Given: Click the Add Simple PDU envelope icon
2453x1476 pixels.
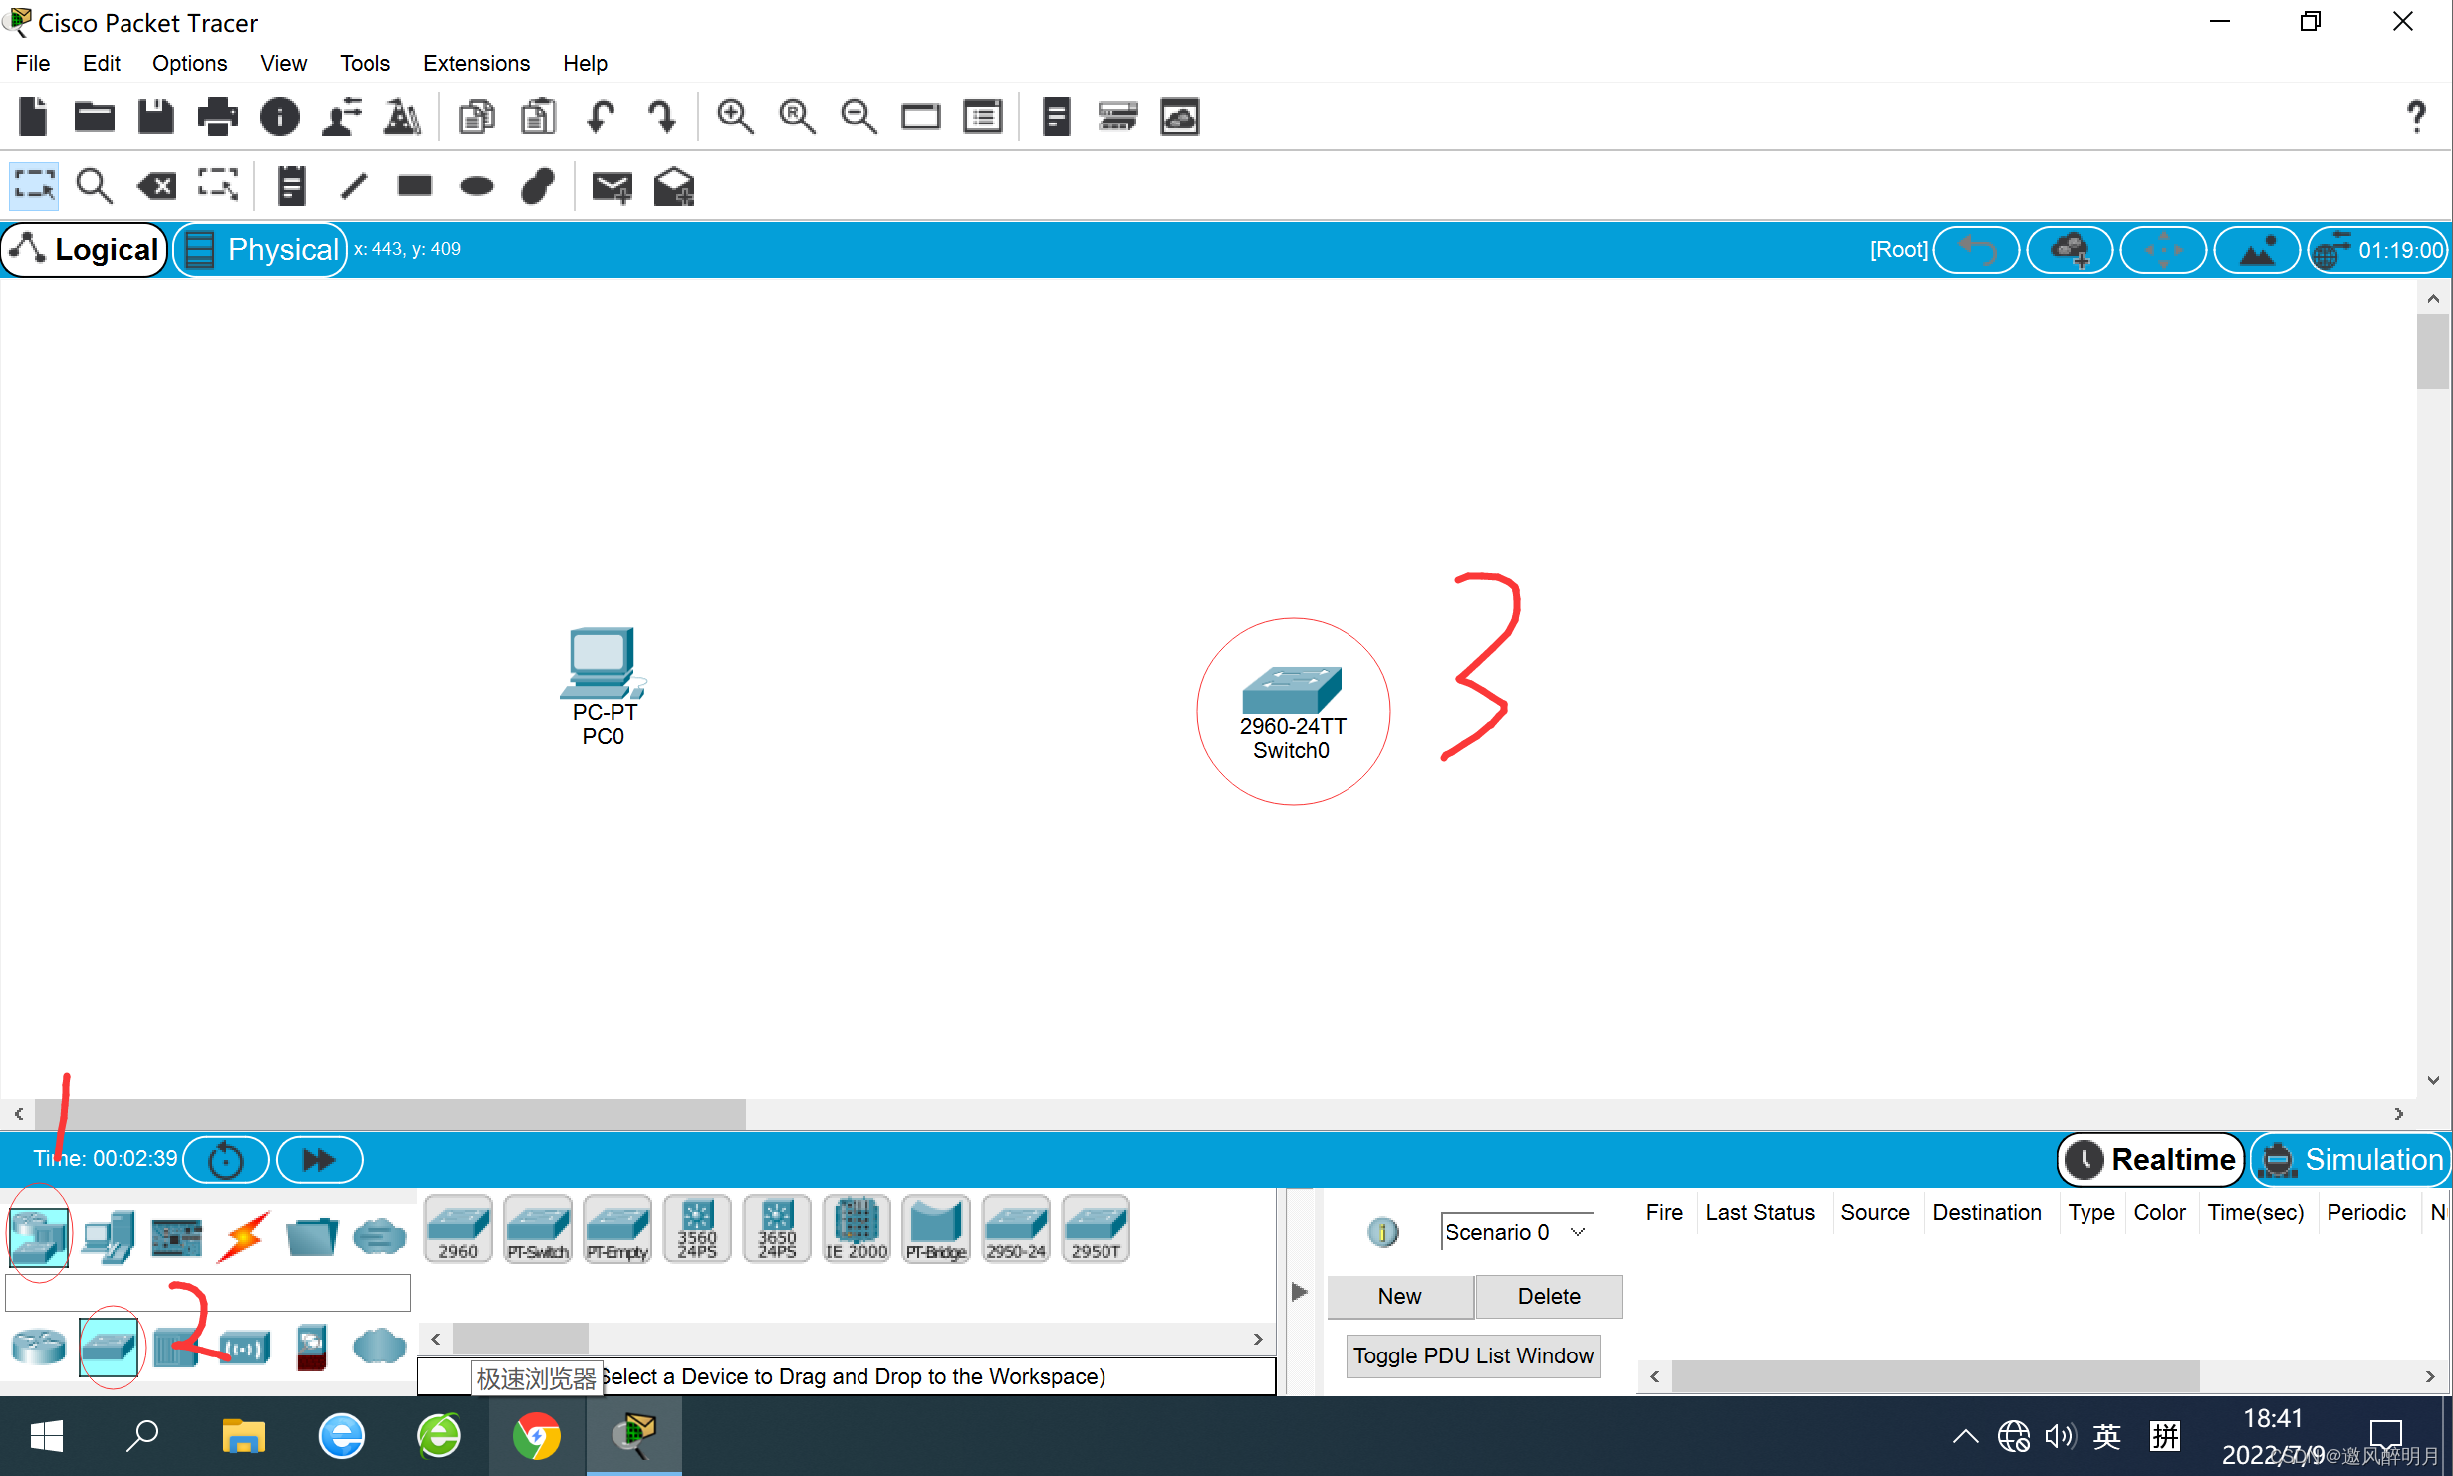Looking at the screenshot, I should (x=612, y=186).
